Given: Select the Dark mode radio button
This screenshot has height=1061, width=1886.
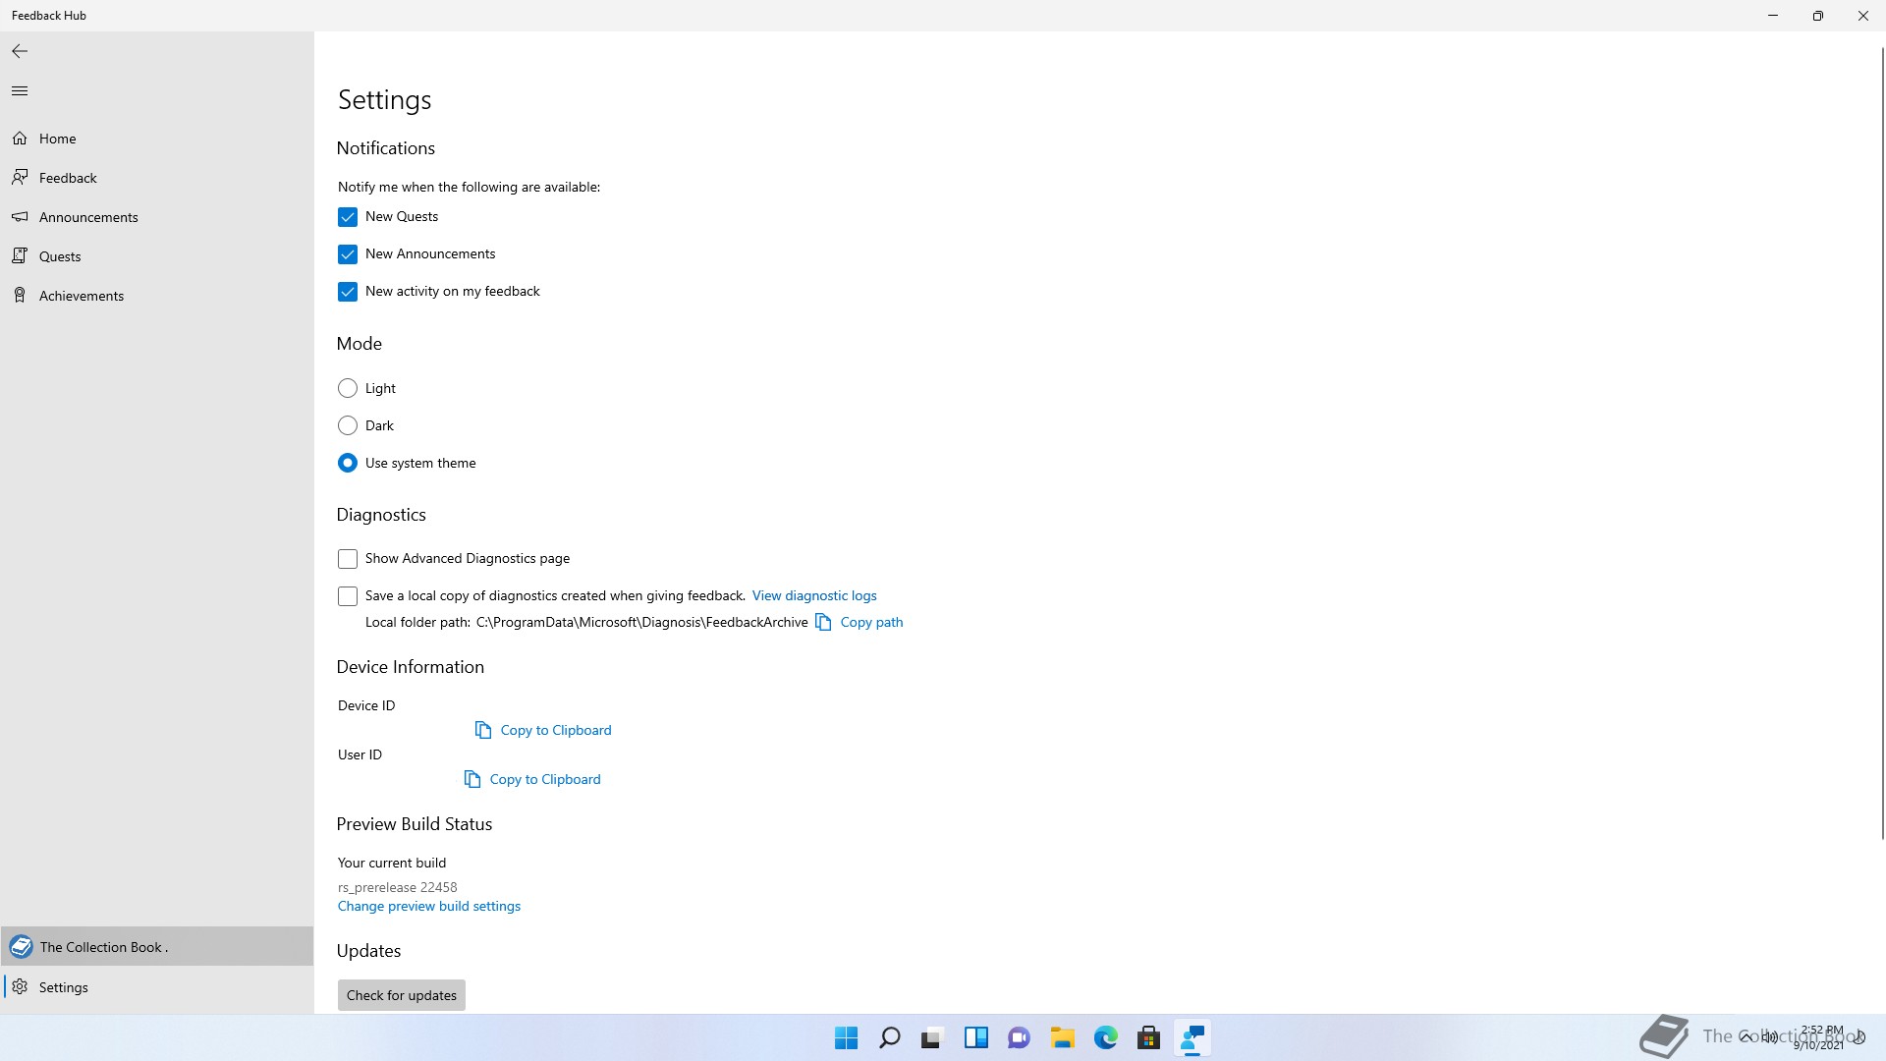Looking at the screenshot, I should (348, 425).
